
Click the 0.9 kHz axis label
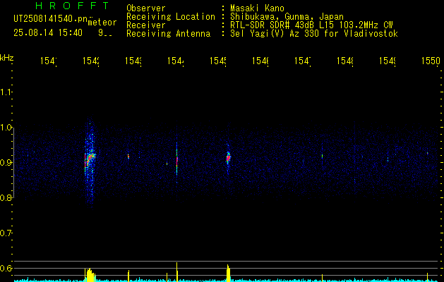tap(6, 162)
